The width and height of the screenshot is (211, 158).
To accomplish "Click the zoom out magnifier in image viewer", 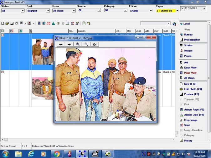I will [86, 44].
